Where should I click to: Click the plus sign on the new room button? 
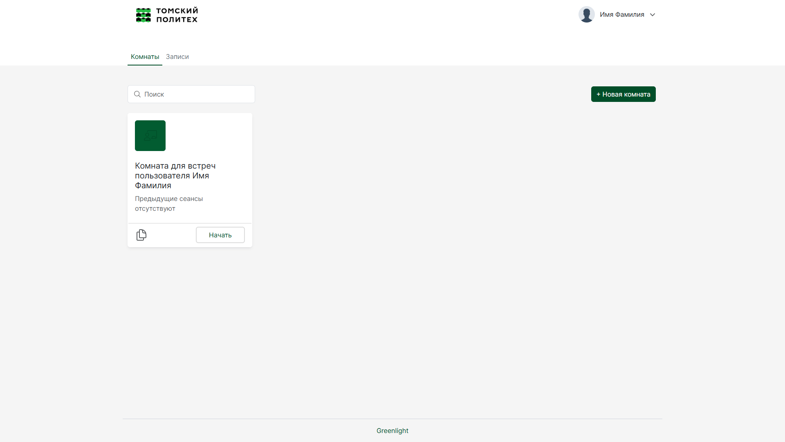pos(598,95)
